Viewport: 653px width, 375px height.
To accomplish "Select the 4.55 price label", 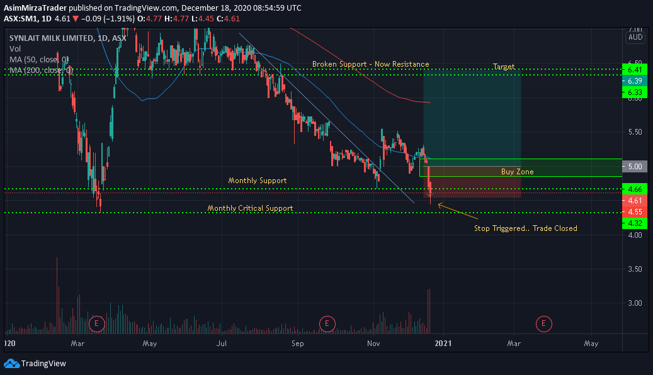I will point(635,212).
